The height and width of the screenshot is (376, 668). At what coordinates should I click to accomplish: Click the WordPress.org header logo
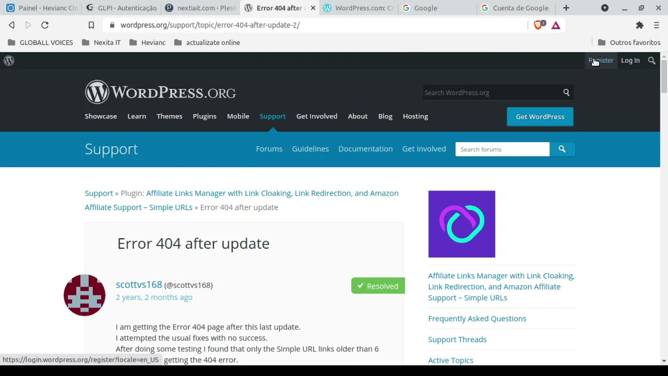(160, 92)
